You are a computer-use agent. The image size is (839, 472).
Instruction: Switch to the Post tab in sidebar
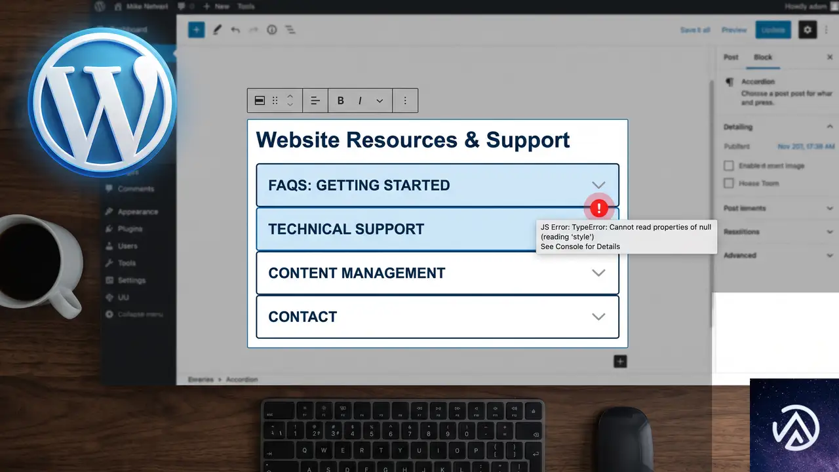click(731, 57)
